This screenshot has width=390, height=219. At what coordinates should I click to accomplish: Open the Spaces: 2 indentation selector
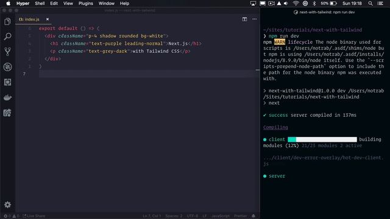point(174,216)
